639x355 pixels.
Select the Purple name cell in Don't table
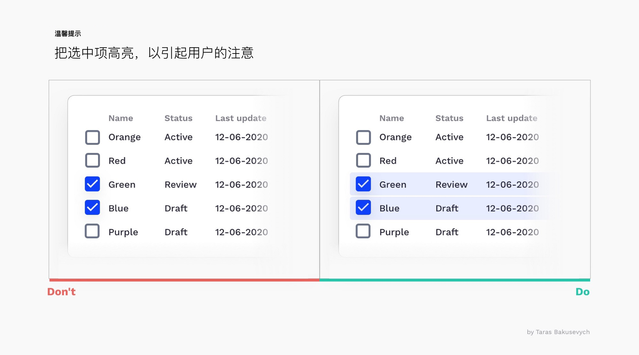pyautogui.click(x=123, y=232)
